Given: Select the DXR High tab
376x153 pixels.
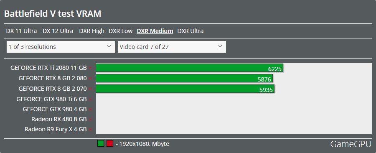Looking at the screenshot, I should 92,31.
